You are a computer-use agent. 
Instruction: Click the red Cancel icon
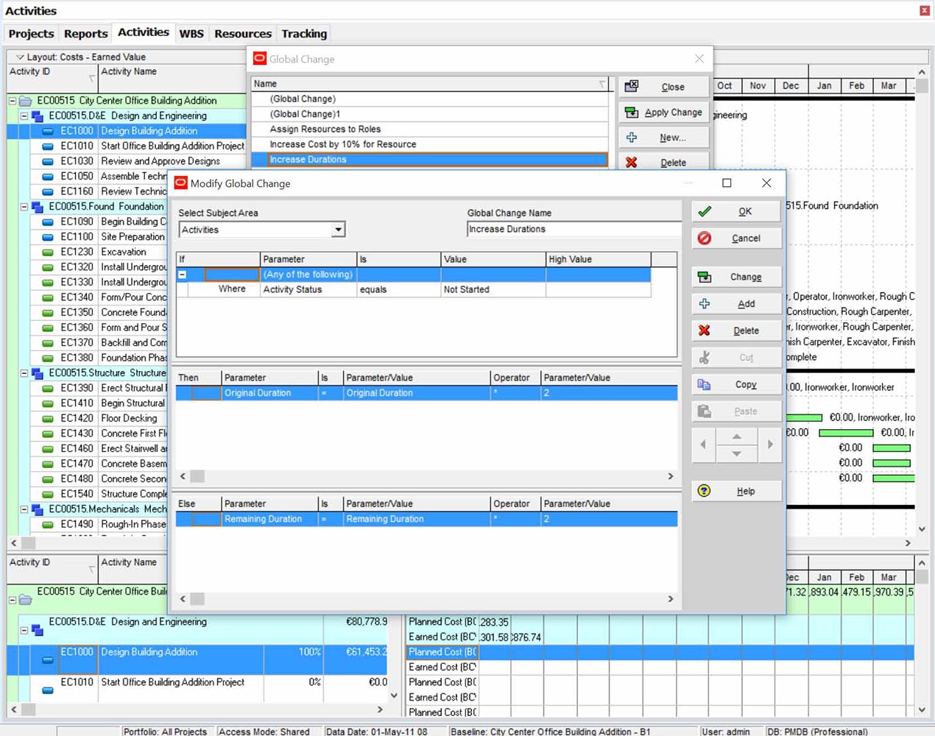pos(705,238)
